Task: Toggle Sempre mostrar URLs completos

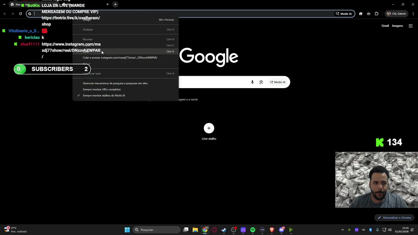Action: click(x=125, y=89)
